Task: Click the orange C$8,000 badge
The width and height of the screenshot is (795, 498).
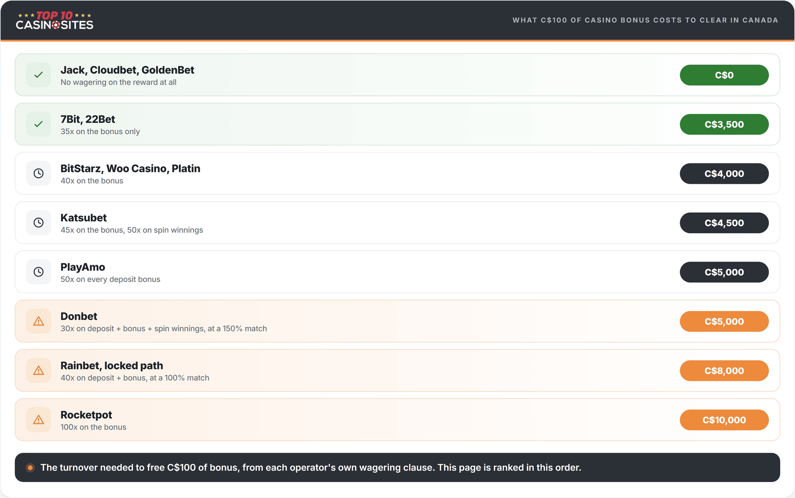Action: [x=724, y=371]
